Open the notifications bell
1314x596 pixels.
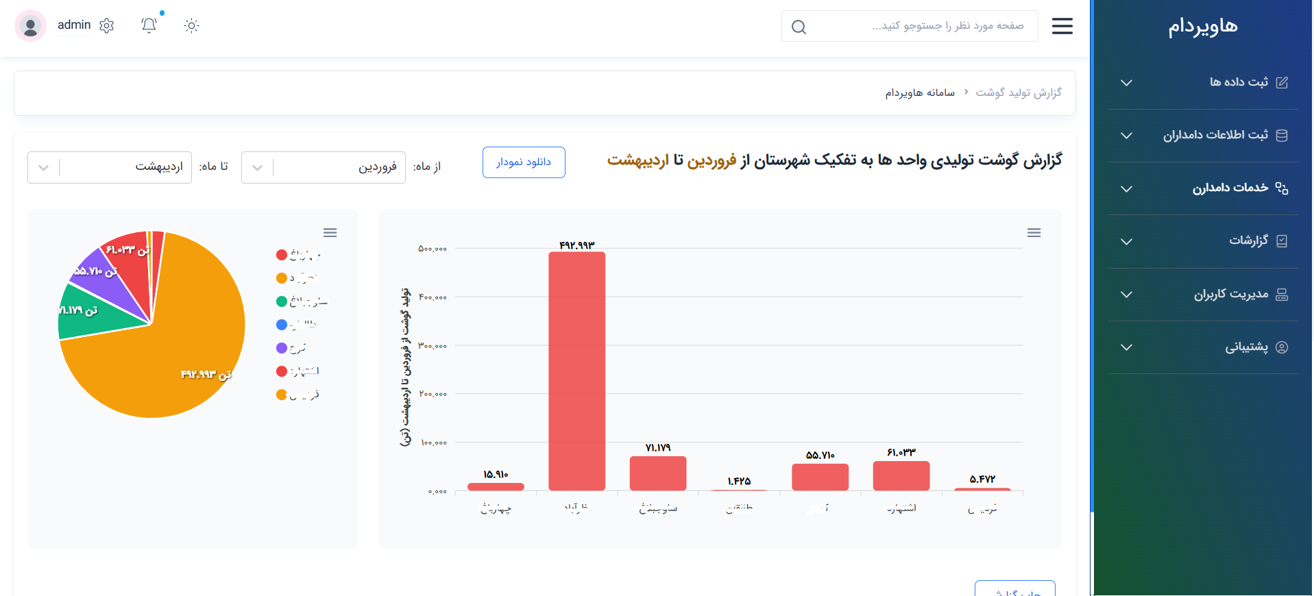coord(149,25)
